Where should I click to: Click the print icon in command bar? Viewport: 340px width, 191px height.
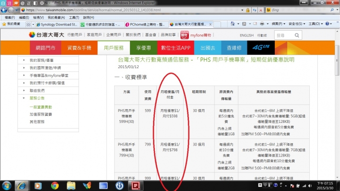[x=262, y=24]
